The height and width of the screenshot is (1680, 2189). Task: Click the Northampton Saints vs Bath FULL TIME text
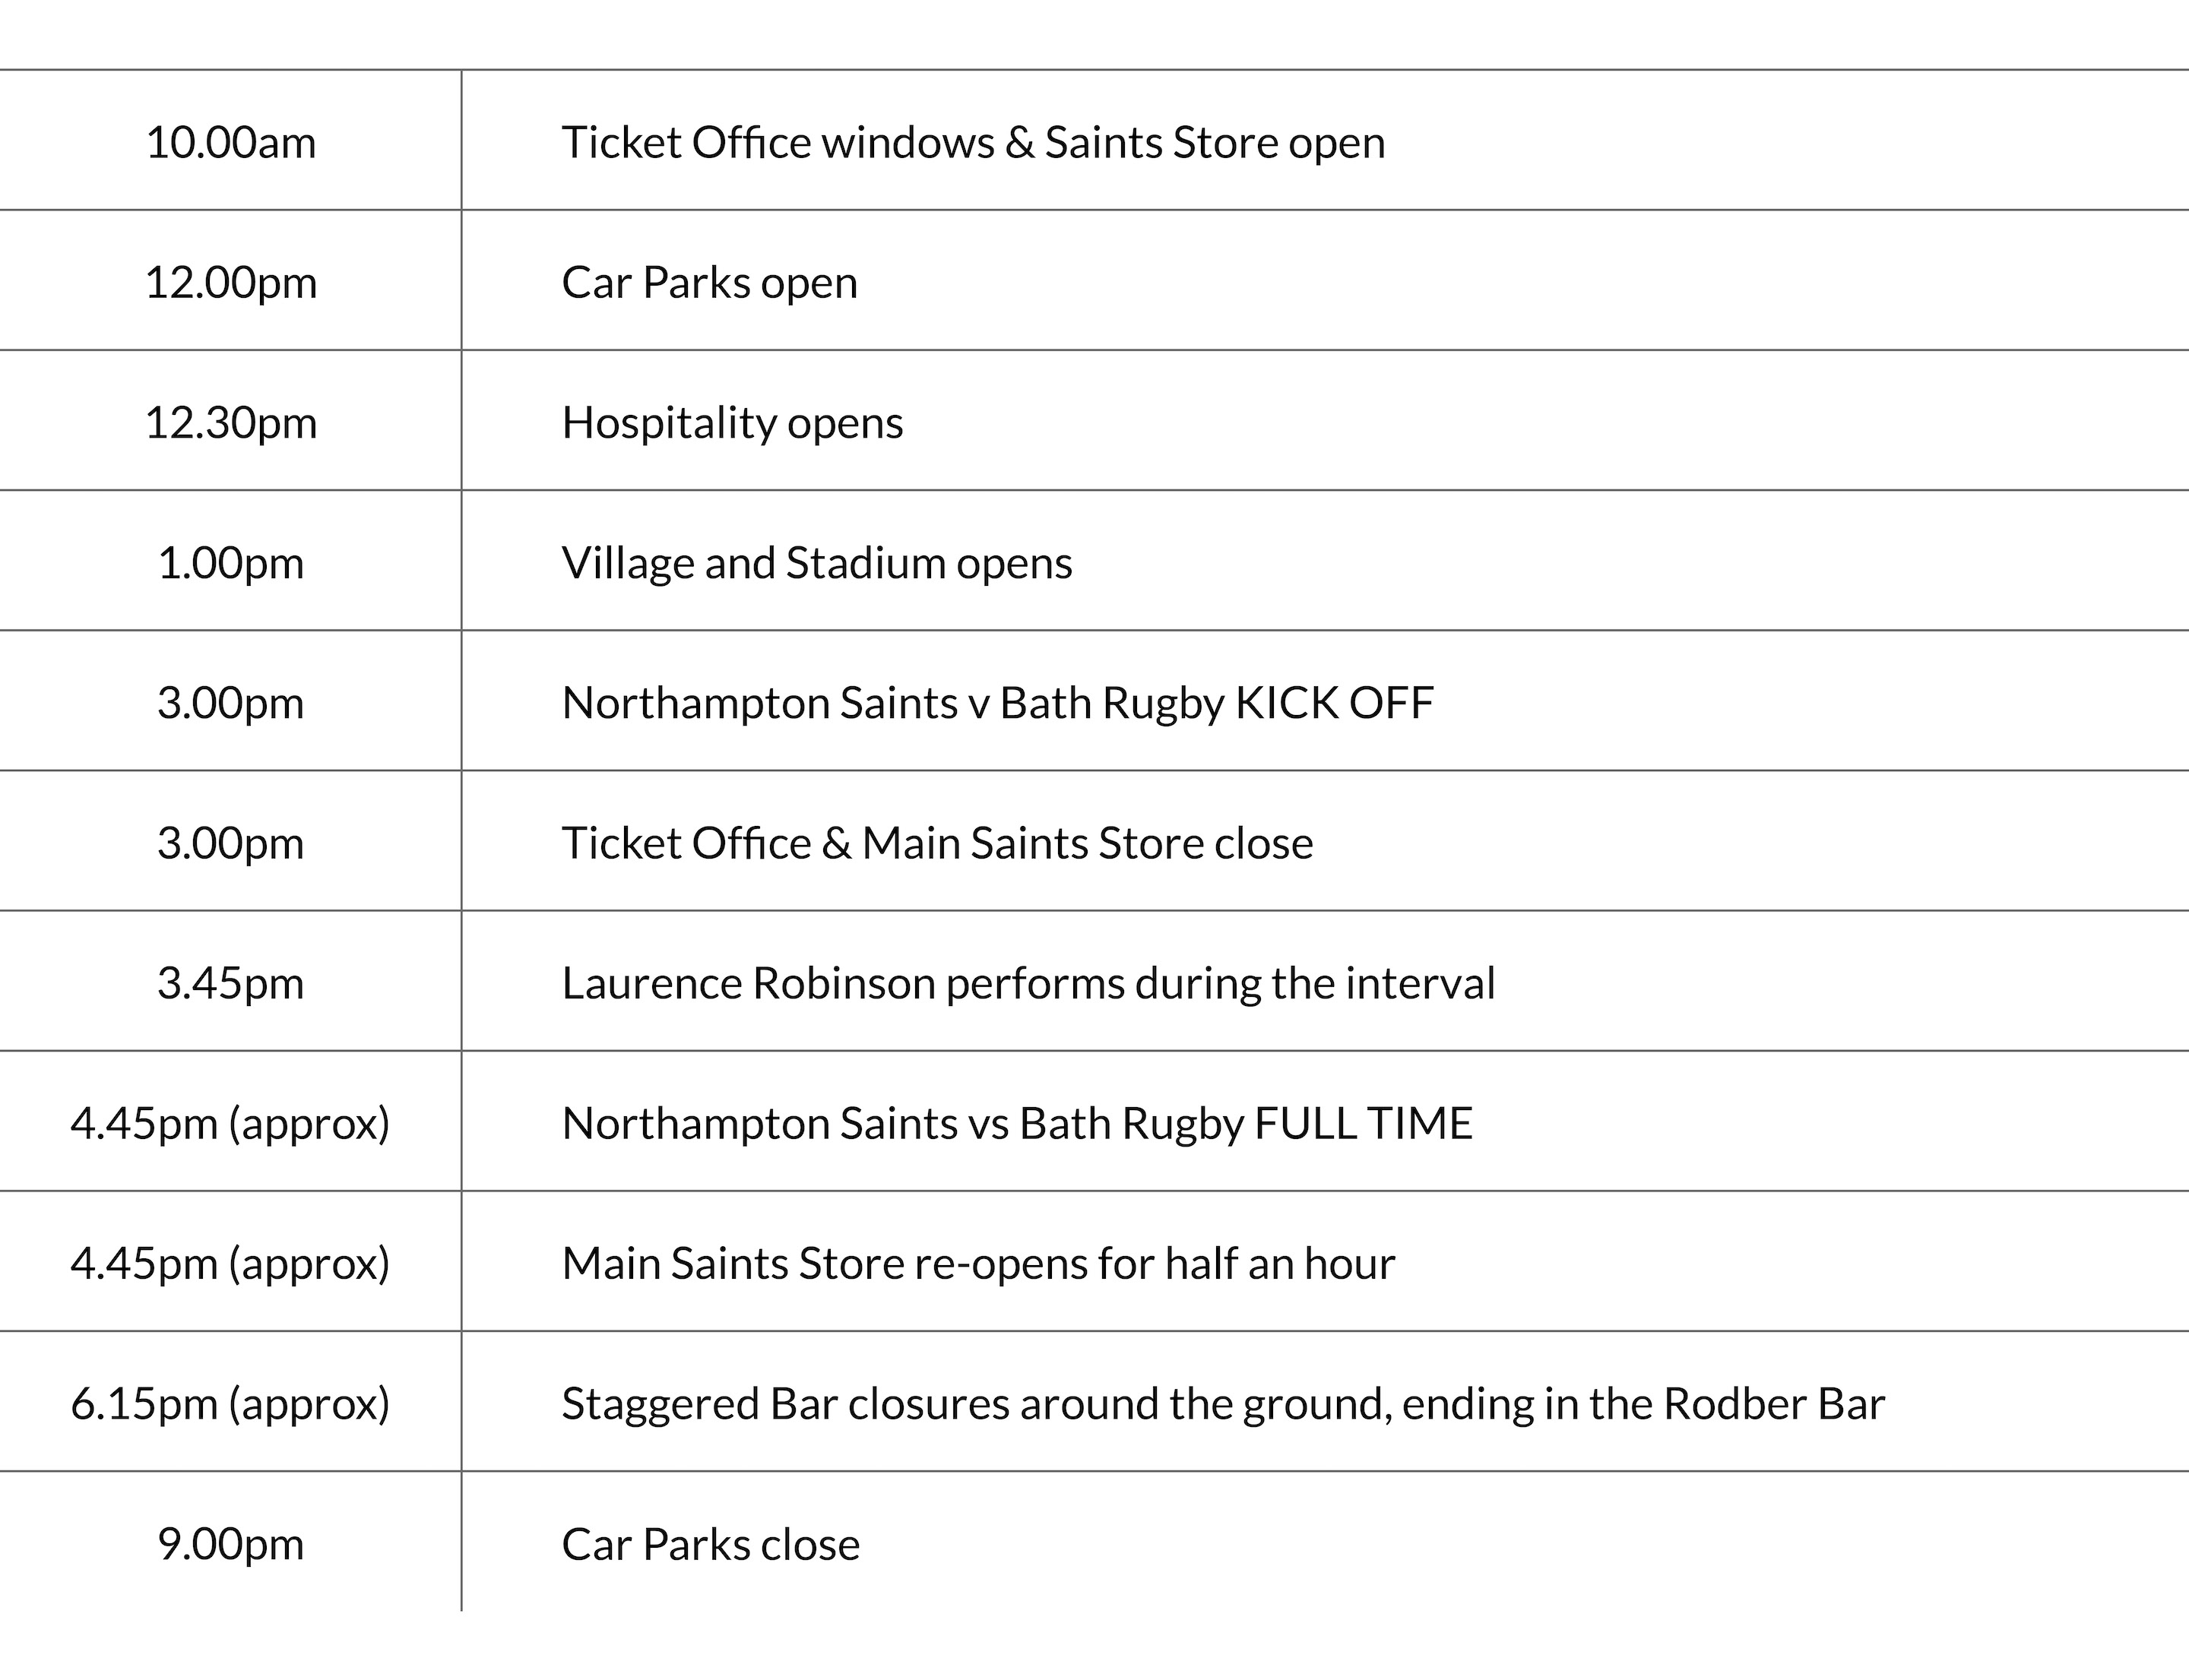pyautogui.click(x=1016, y=1123)
